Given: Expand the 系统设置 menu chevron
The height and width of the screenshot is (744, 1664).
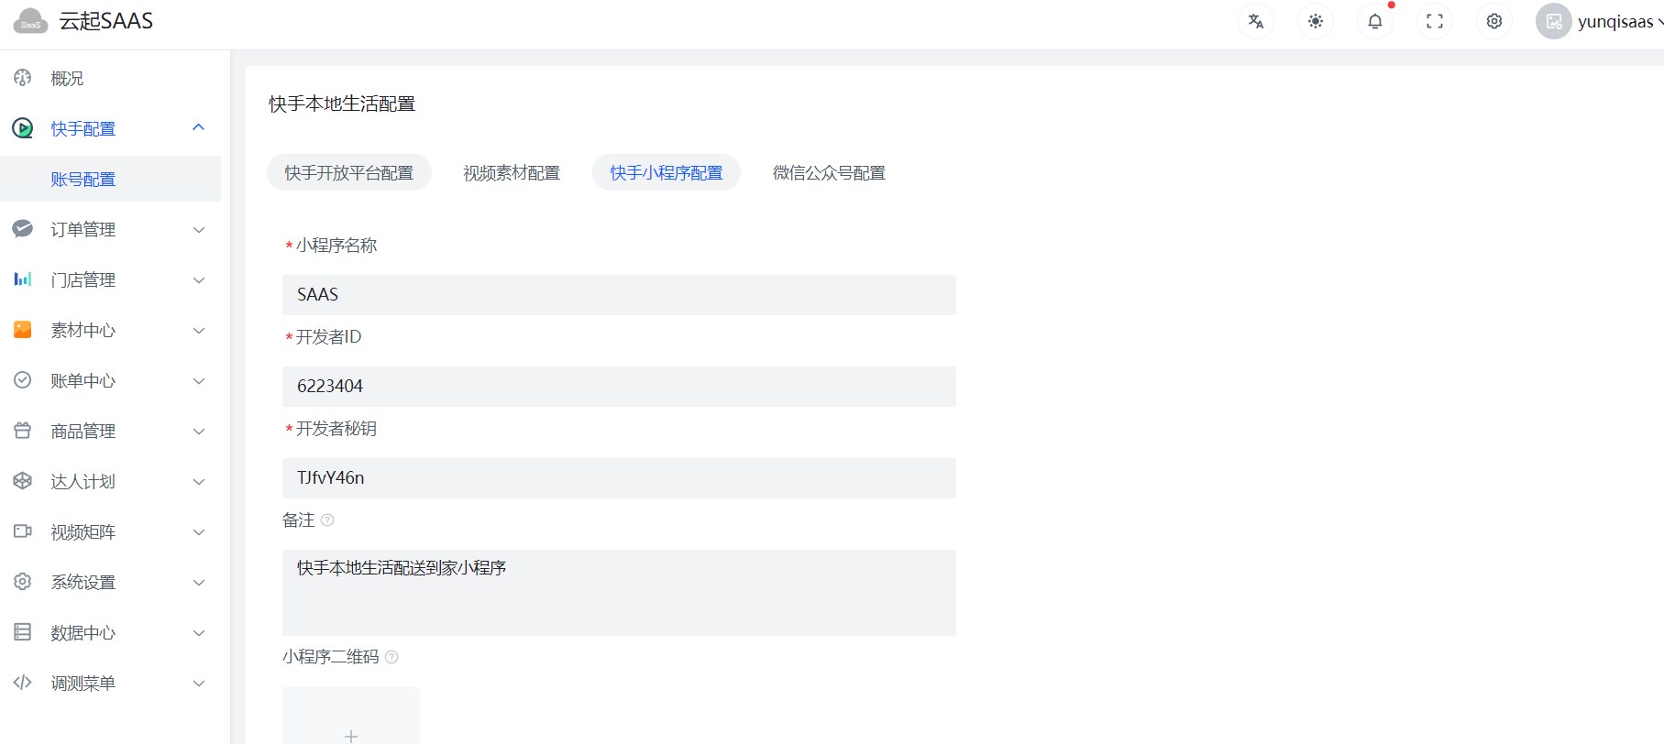Looking at the screenshot, I should pyautogui.click(x=199, y=583).
